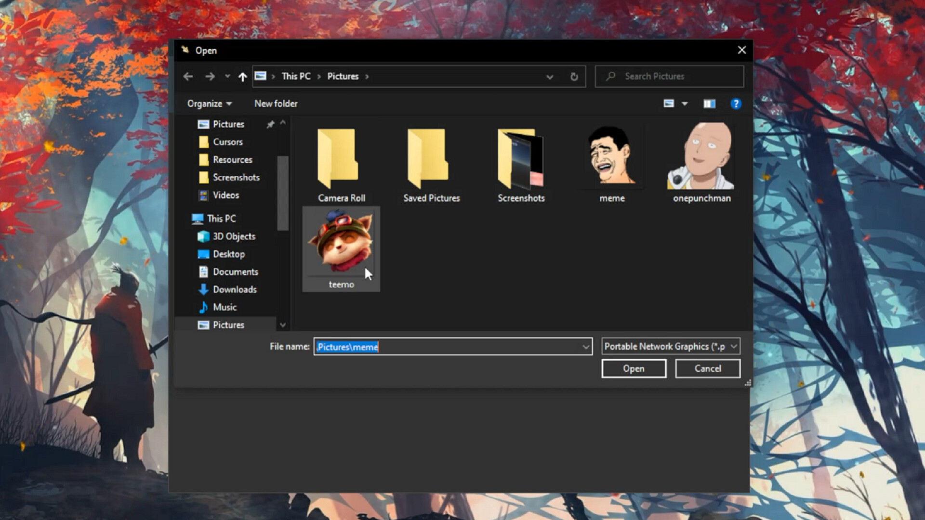Click the New folder command
Screen dimensions: 925x520
click(276, 103)
